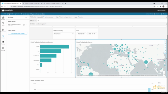
Task: Bookmark this page star icon
Action: (154, 6)
